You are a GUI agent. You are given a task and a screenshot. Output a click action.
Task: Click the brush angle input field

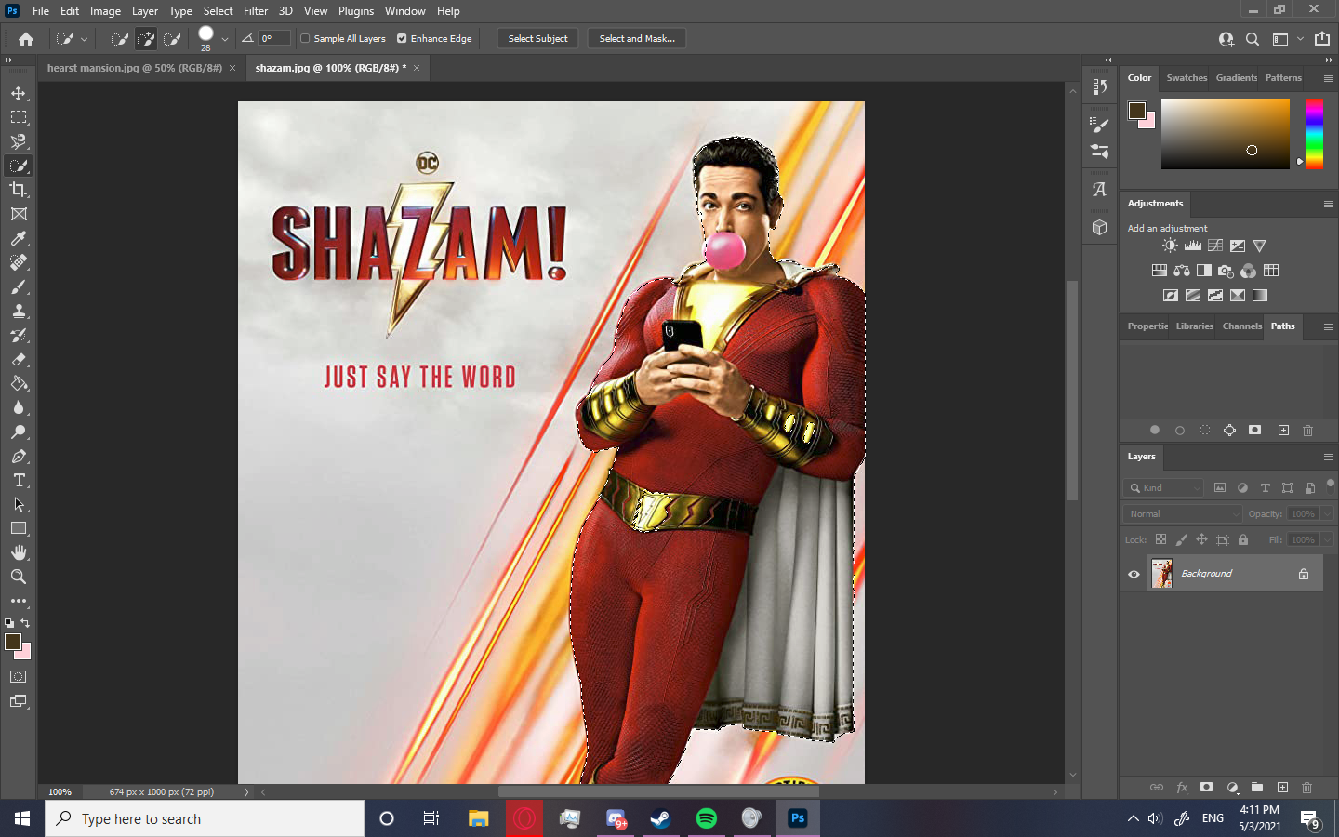274,38
